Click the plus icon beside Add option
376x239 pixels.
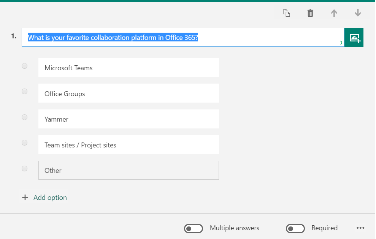point(25,198)
